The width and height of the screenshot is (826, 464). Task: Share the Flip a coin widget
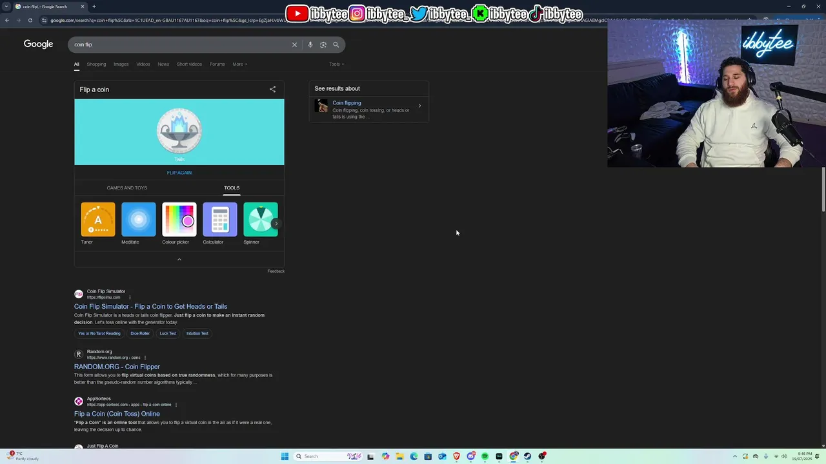click(x=272, y=90)
